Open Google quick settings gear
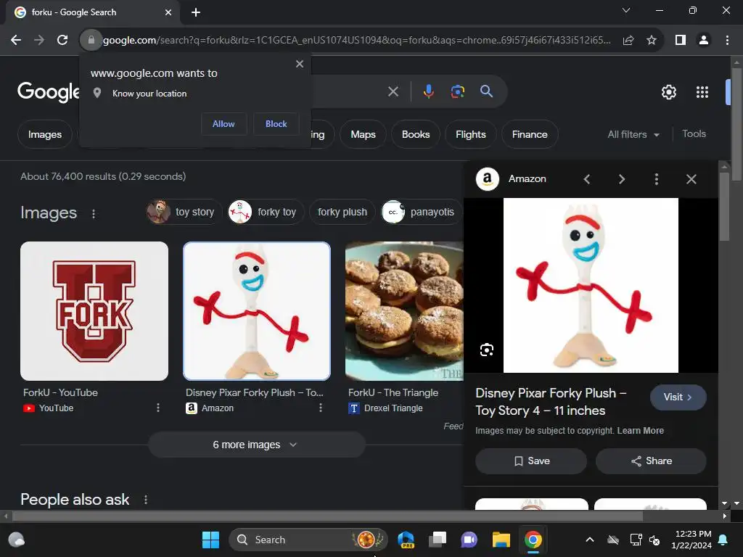Screen dimensions: 743x557 pos(668,92)
